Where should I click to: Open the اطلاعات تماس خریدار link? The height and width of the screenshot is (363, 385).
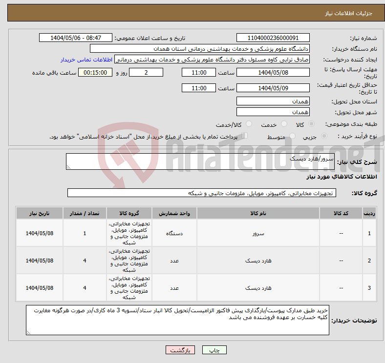point(86,60)
